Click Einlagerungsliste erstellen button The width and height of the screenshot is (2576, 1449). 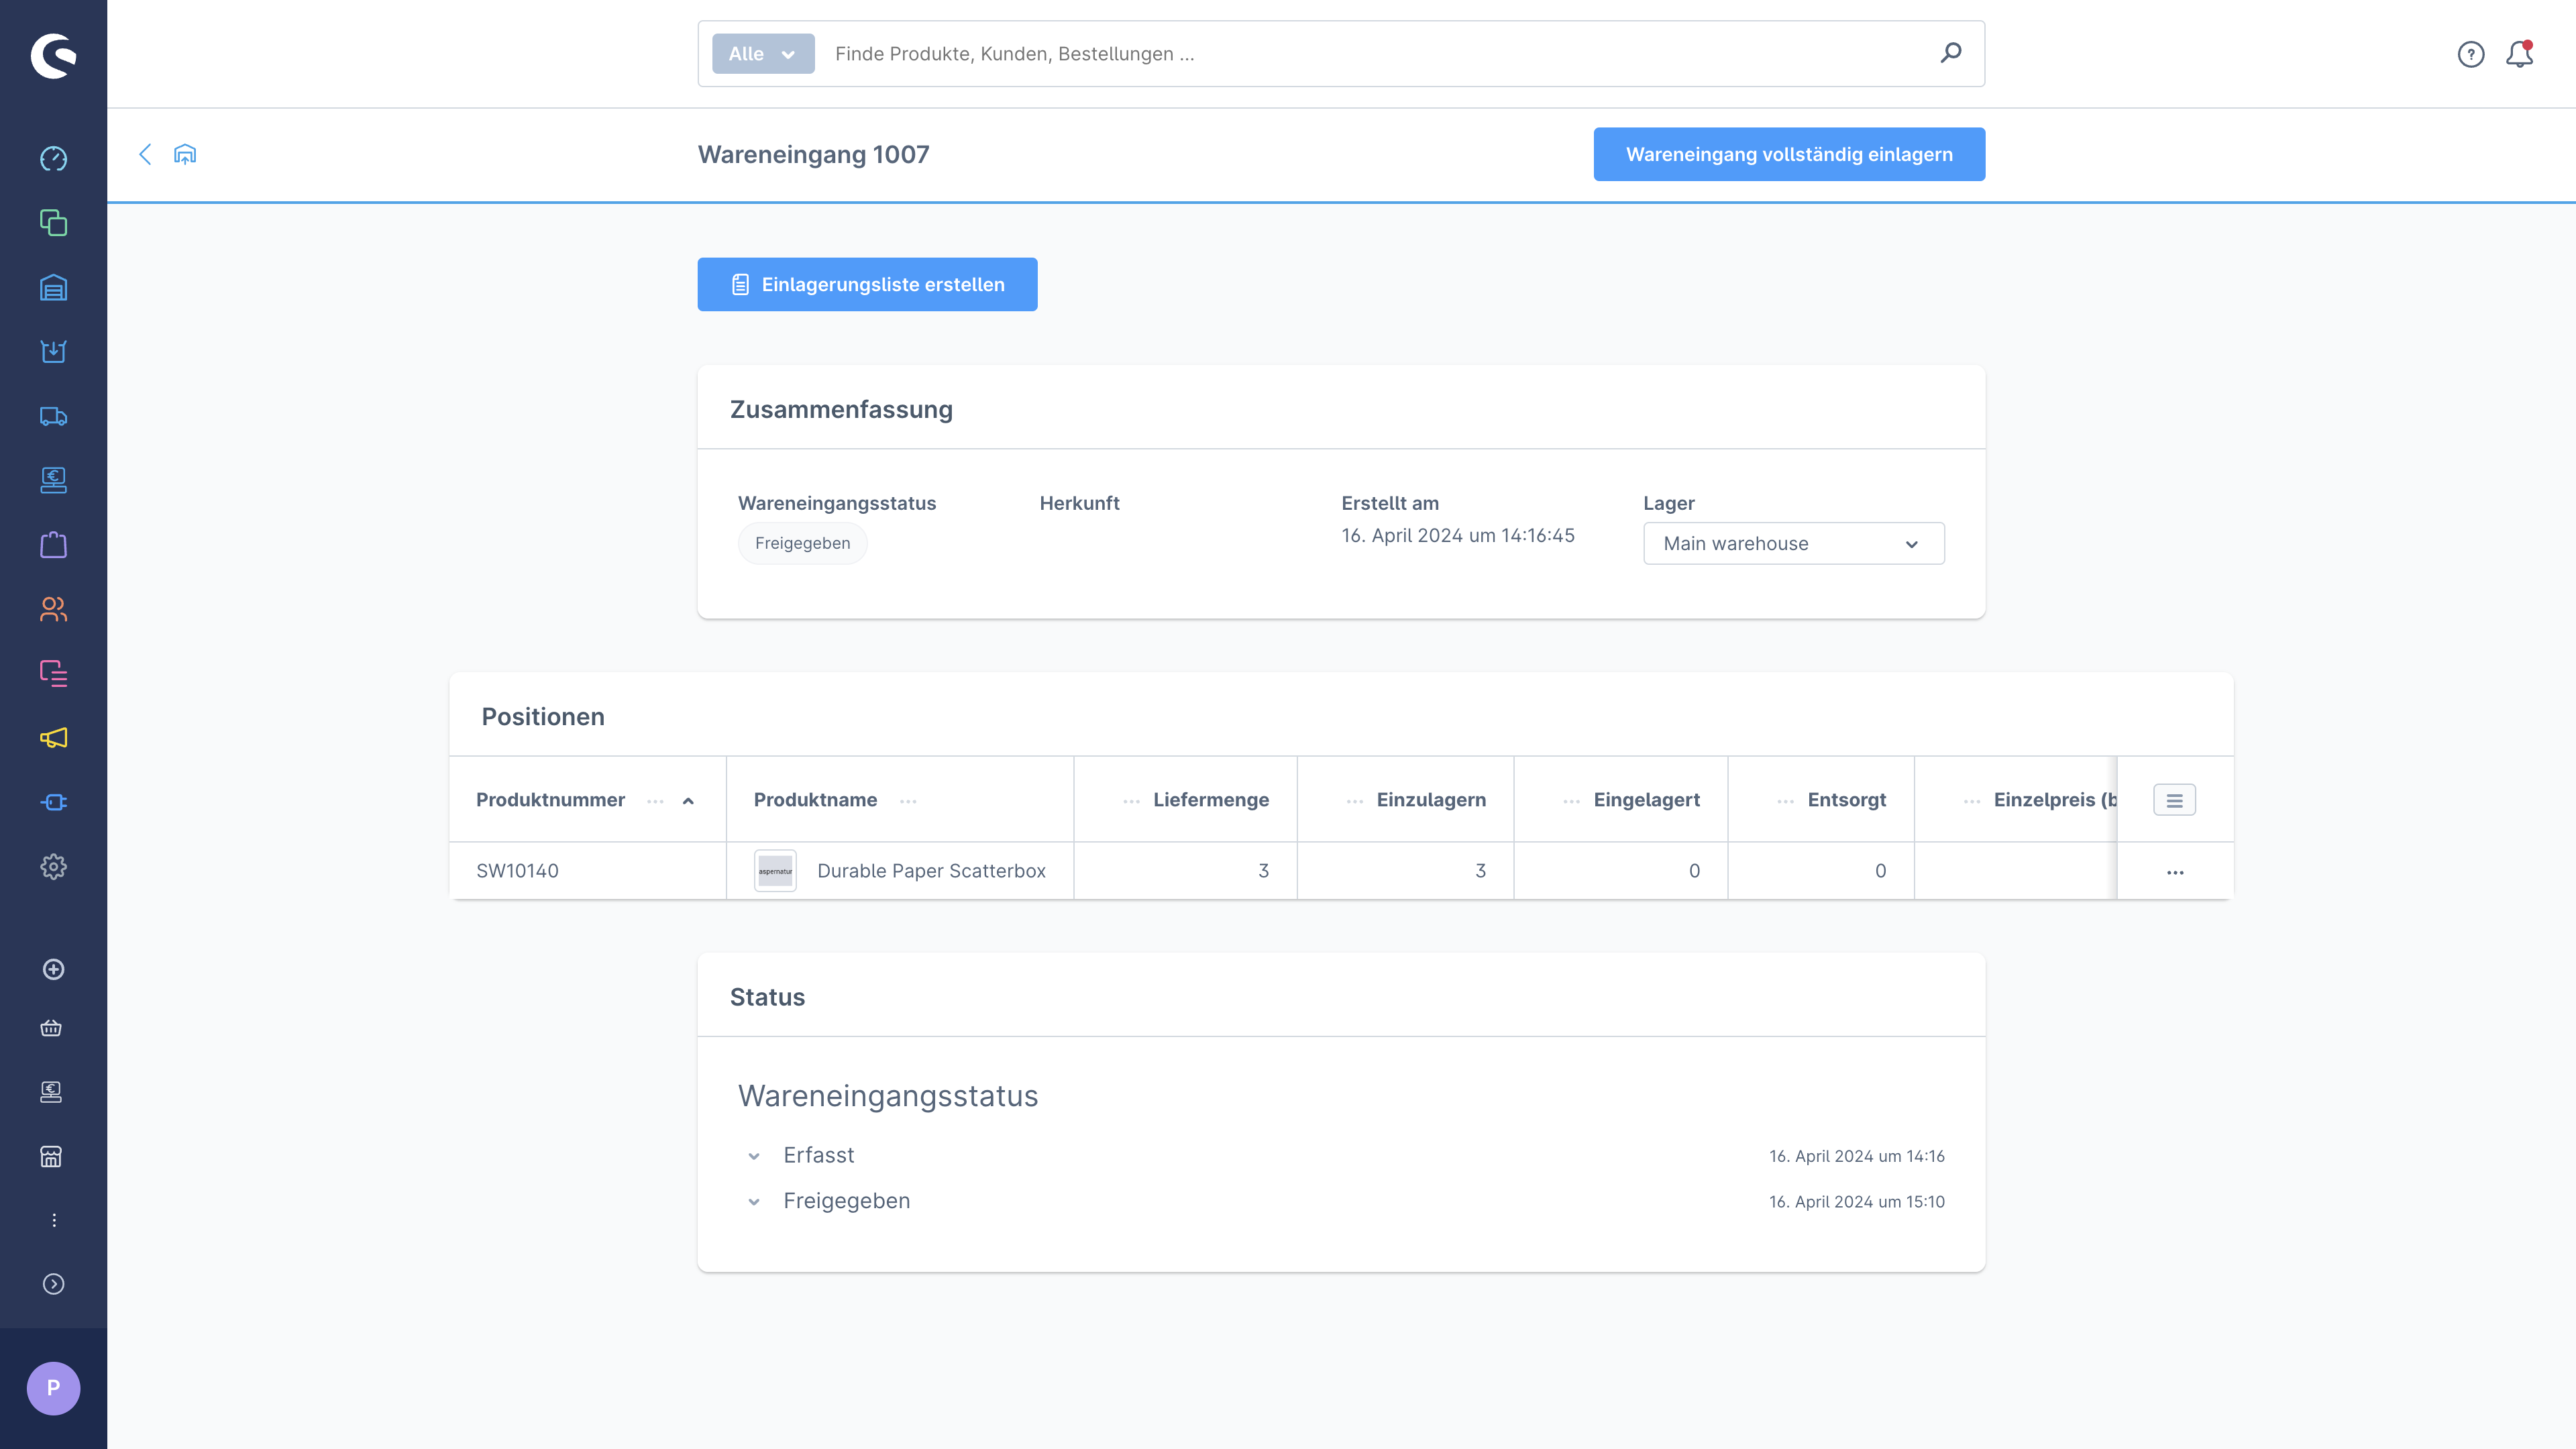pos(867,285)
